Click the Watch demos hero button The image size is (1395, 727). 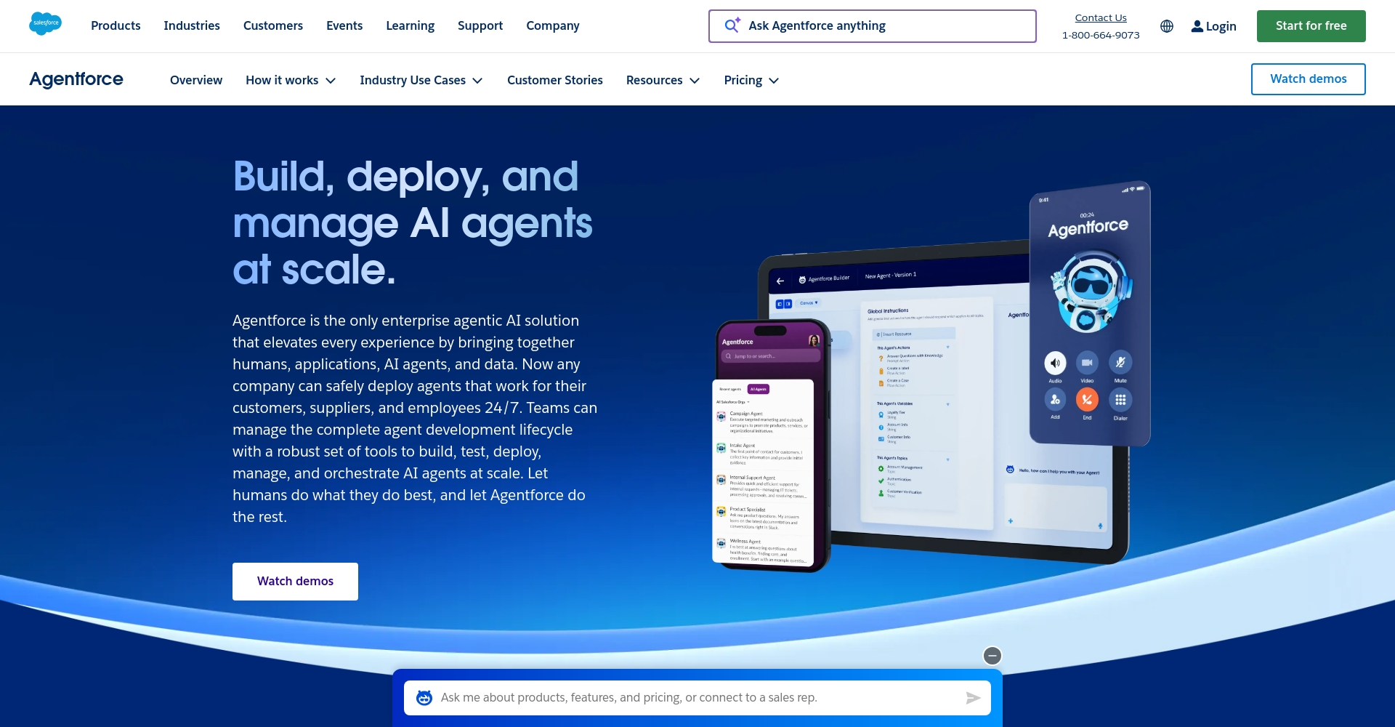tap(295, 581)
